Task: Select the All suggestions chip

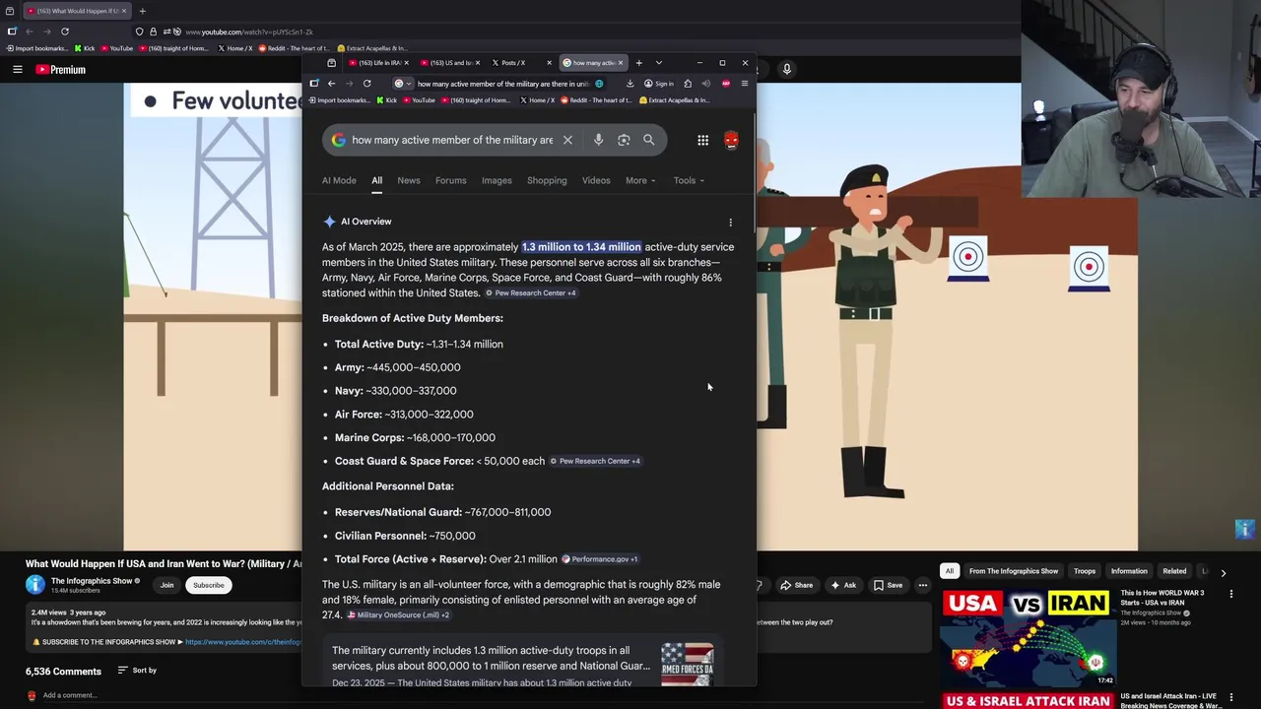Action: pos(950,571)
